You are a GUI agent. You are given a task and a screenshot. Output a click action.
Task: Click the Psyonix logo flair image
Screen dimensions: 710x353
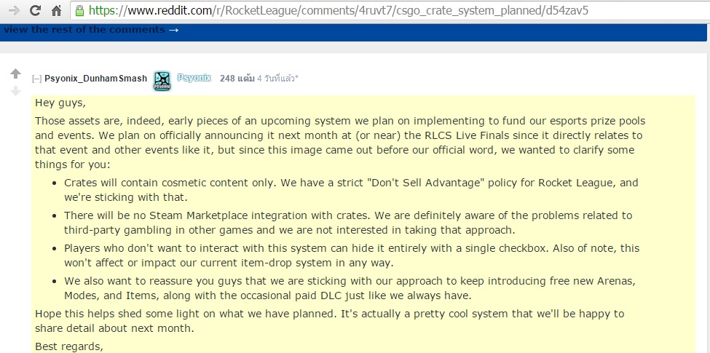162,81
